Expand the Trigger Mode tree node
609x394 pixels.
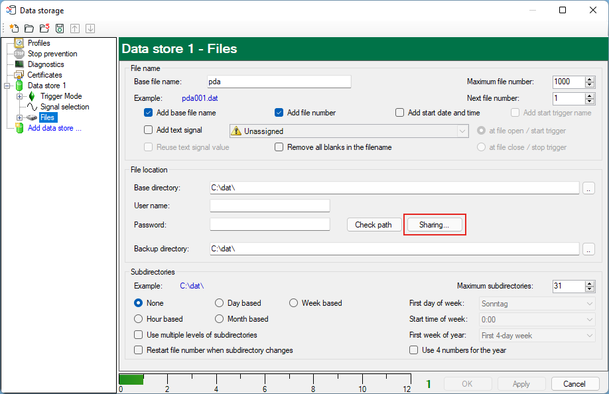coord(20,96)
